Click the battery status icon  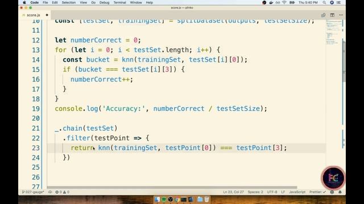[x=292, y=2]
